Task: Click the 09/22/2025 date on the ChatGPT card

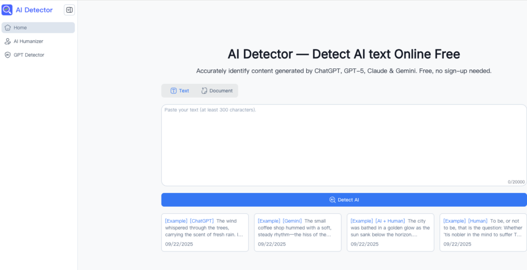Action: point(179,244)
